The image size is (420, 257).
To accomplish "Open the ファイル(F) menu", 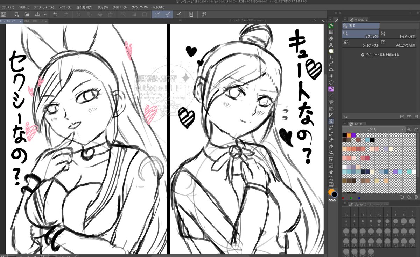I will (x=8, y=7).
